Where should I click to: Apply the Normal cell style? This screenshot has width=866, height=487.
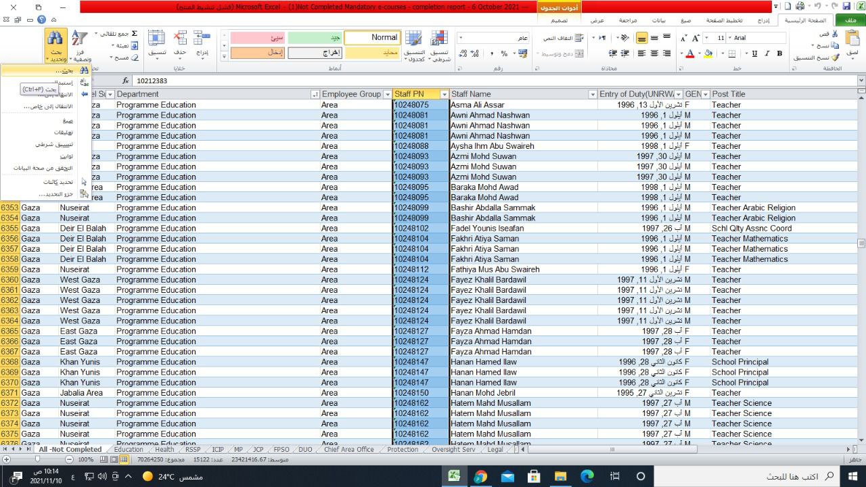click(371, 38)
